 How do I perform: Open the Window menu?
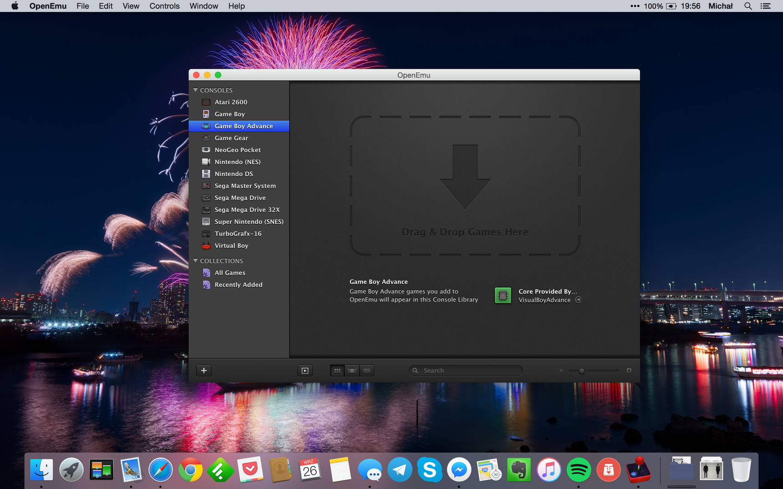[x=204, y=6]
